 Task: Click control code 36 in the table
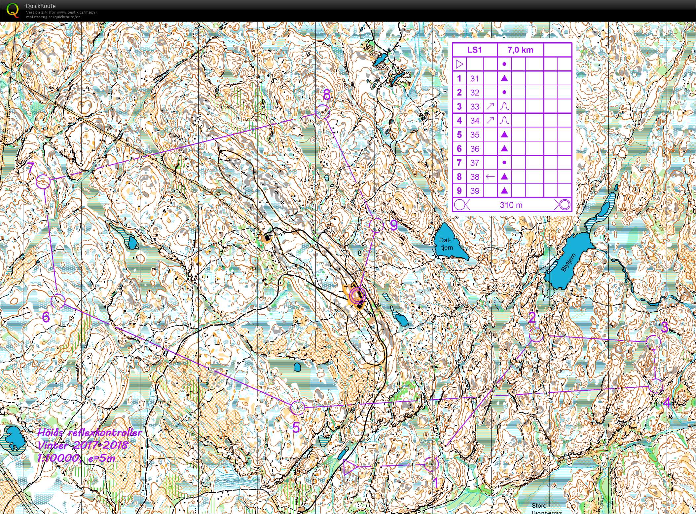(x=475, y=149)
